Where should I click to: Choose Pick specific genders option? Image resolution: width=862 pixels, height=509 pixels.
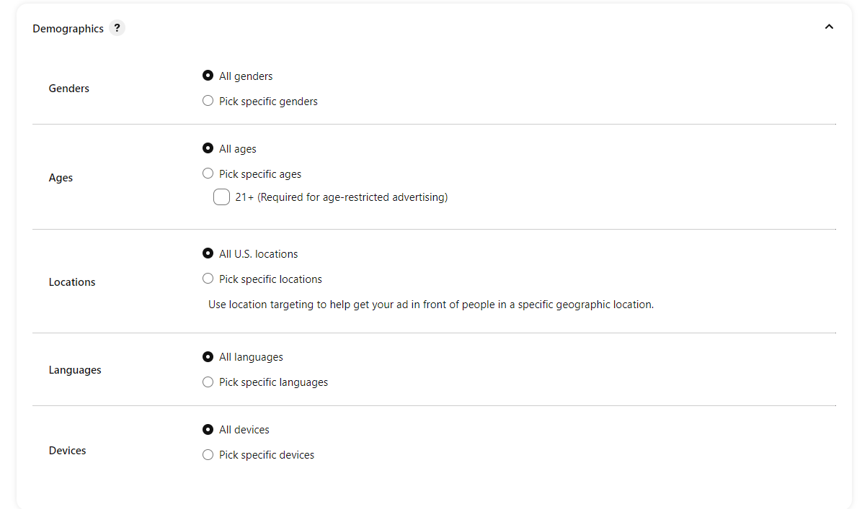[208, 101]
